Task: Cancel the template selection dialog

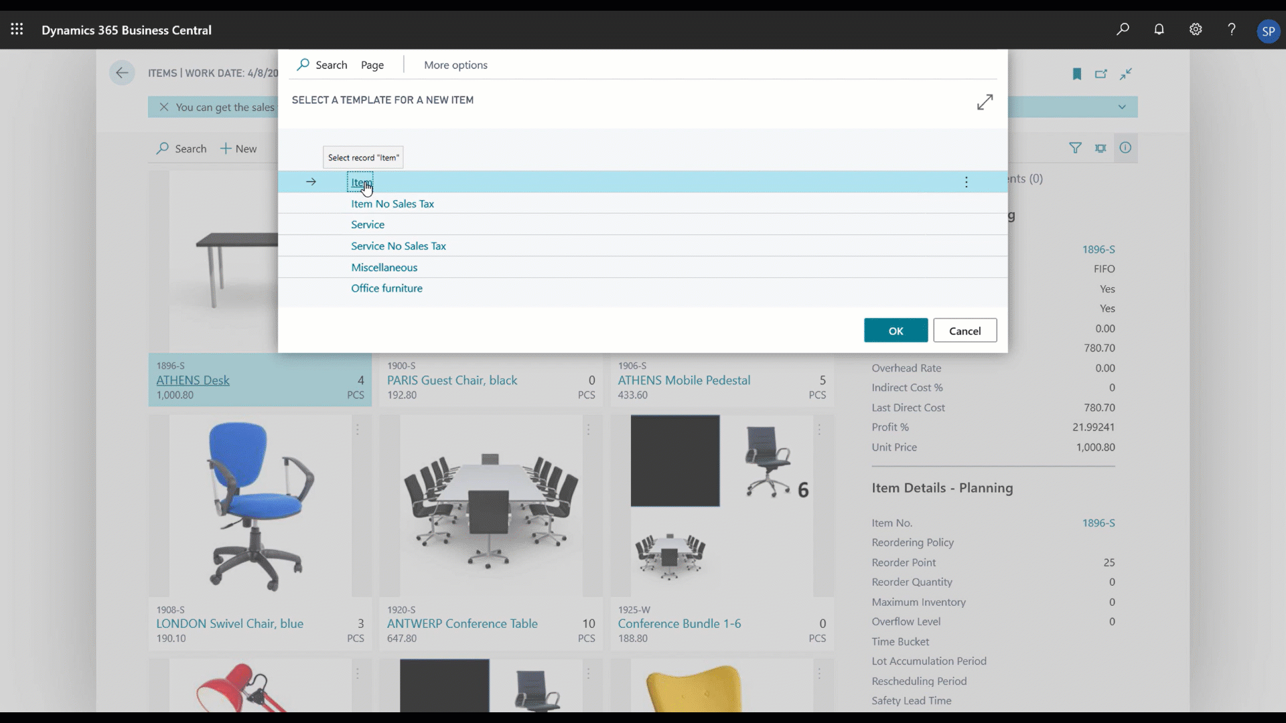Action: pos(964,331)
